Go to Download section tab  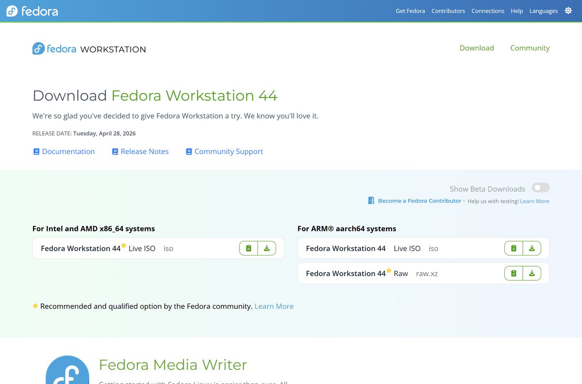click(477, 48)
